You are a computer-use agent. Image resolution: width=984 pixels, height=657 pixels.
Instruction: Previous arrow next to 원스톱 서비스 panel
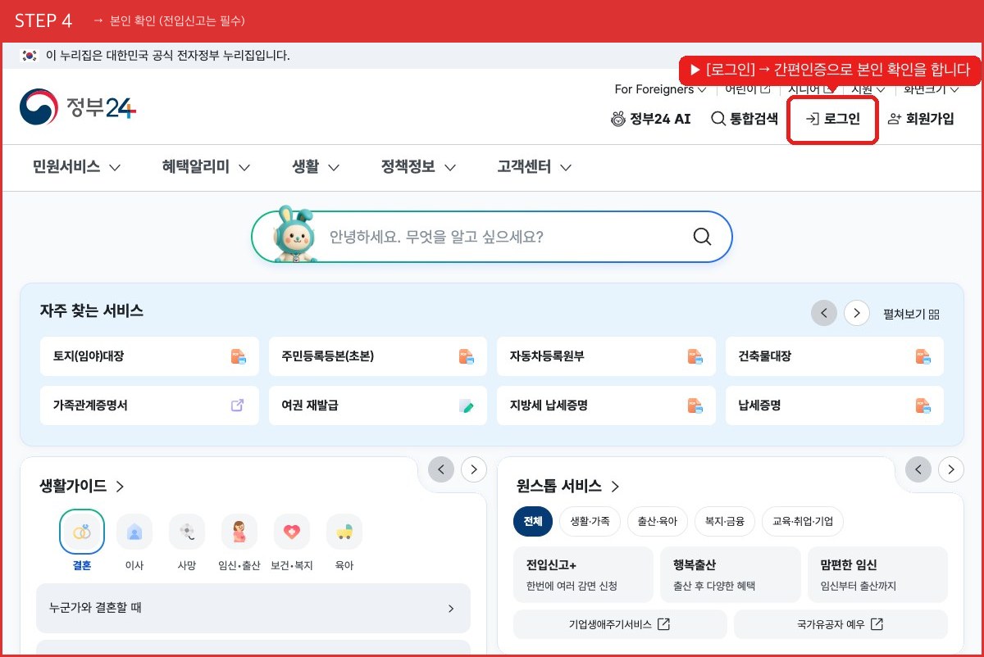point(918,469)
